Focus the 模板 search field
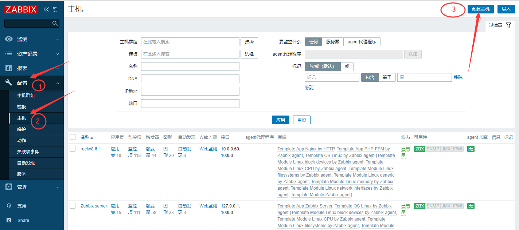The image size is (519, 230). click(190, 54)
